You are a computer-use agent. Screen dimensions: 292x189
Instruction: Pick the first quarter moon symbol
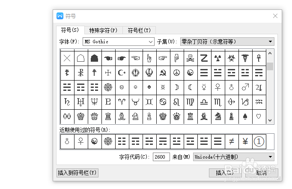click(x=176, y=87)
